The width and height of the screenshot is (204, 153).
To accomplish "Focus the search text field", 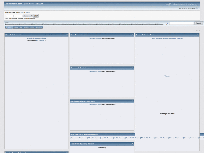I will (182, 23).
